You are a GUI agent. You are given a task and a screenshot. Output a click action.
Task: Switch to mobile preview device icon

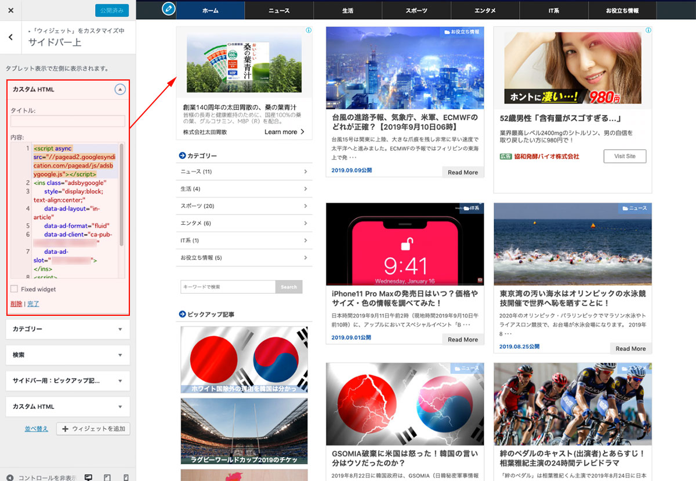click(126, 478)
